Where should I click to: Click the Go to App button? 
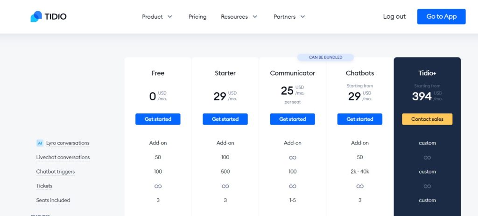441,16
